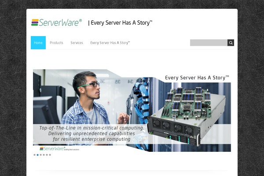264x176 pixels.
Task: Click the search magnifier icon button
Action: (x=231, y=43)
